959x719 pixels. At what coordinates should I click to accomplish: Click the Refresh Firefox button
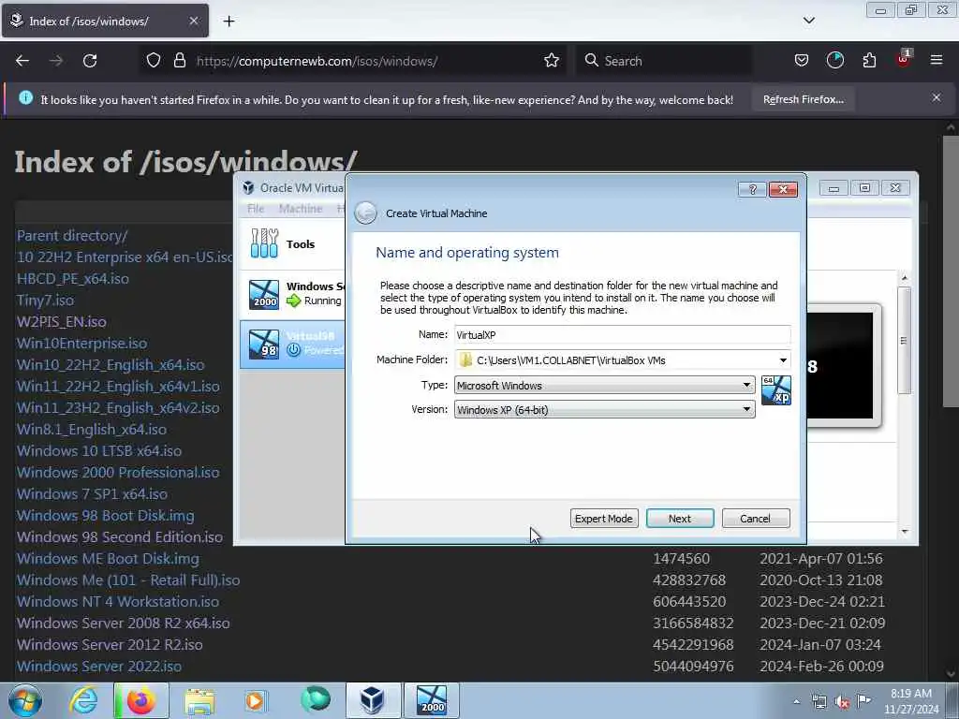pos(803,99)
